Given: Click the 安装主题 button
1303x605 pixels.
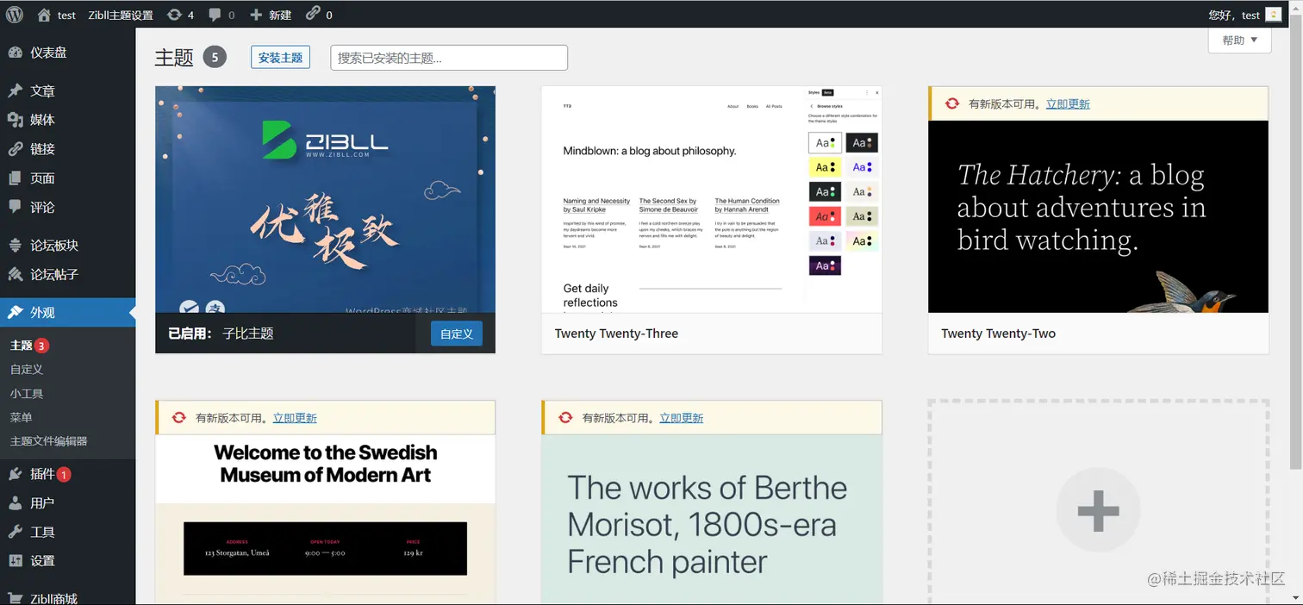Looking at the screenshot, I should pos(280,57).
